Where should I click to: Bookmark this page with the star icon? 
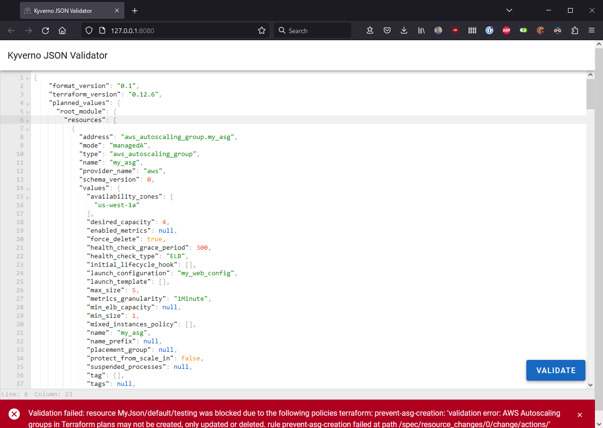261,30
